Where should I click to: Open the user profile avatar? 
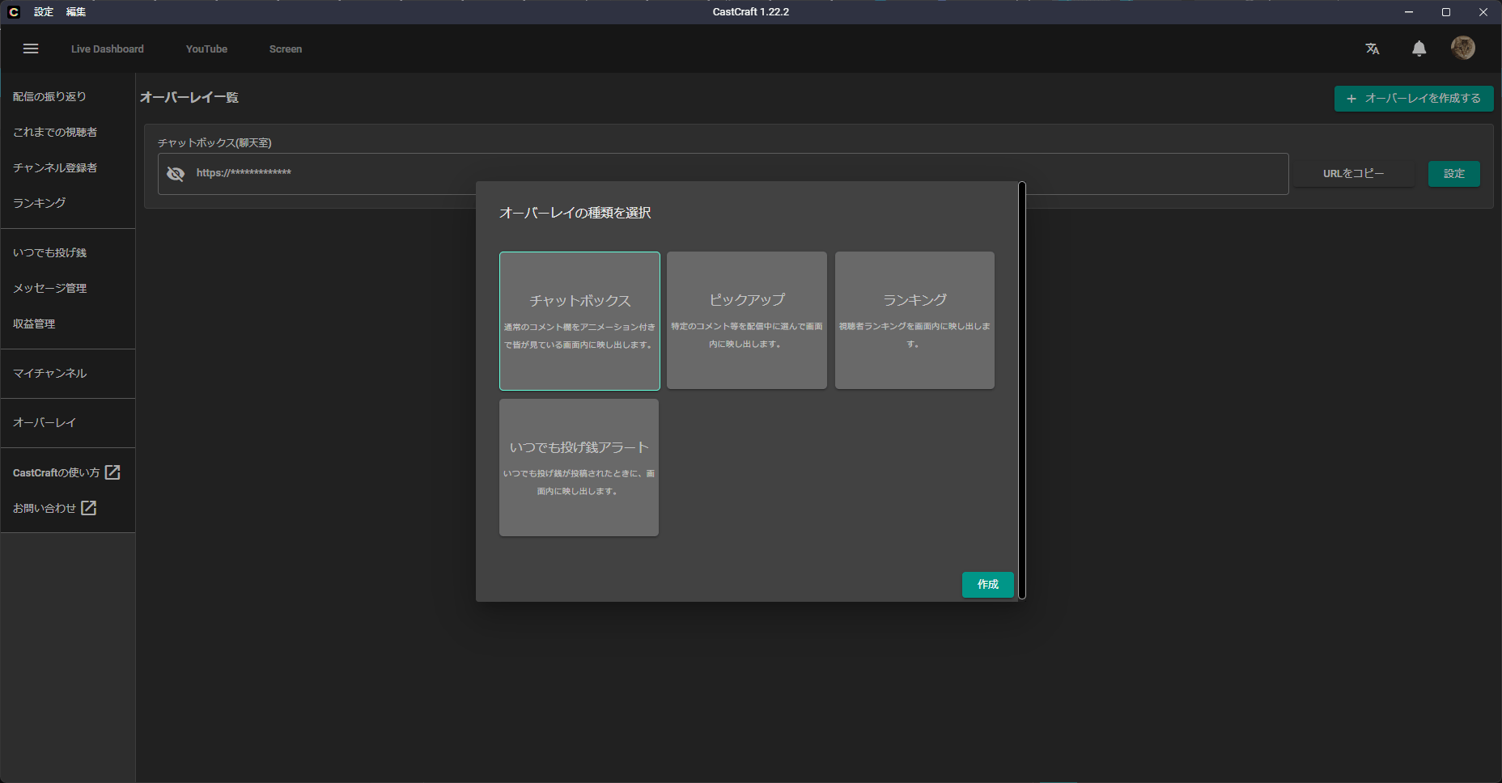click(1462, 48)
